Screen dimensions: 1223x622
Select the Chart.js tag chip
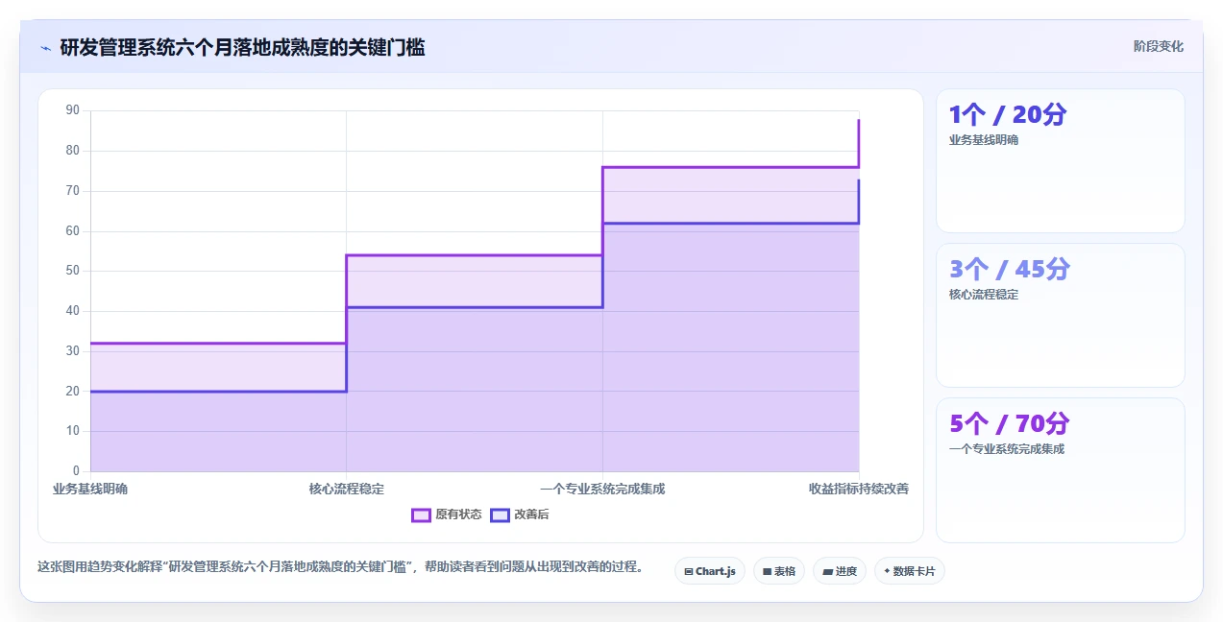click(709, 571)
